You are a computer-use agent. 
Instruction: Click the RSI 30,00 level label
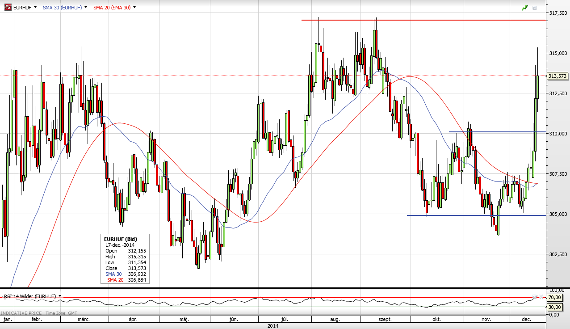coord(555,307)
